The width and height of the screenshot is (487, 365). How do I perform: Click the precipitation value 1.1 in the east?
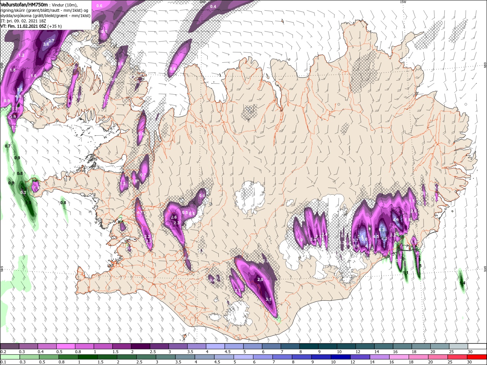411,201
